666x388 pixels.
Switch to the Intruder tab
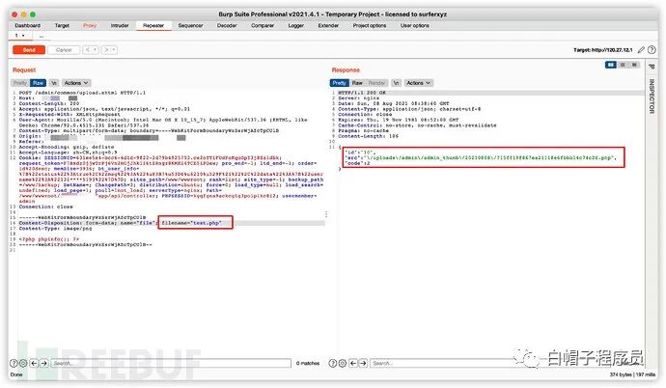click(x=120, y=25)
